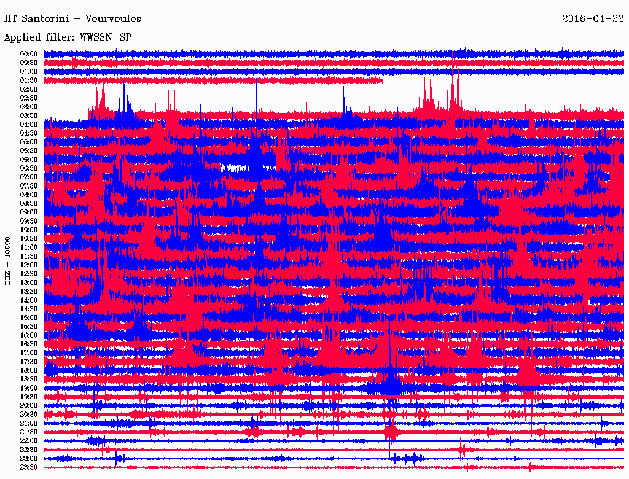The width and height of the screenshot is (629, 479).
Task: Click the 'EHZ – 10000' axis label
Action: (x=8, y=261)
